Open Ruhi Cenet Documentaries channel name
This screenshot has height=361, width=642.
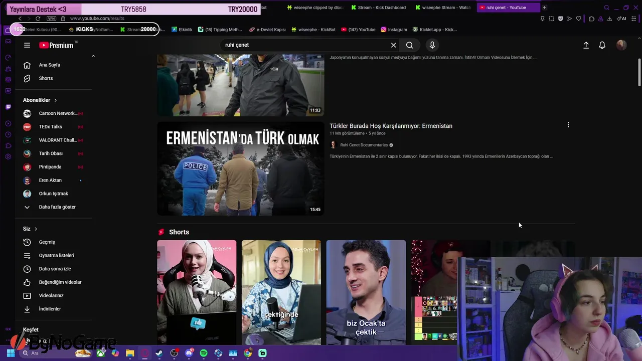(x=364, y=145)
